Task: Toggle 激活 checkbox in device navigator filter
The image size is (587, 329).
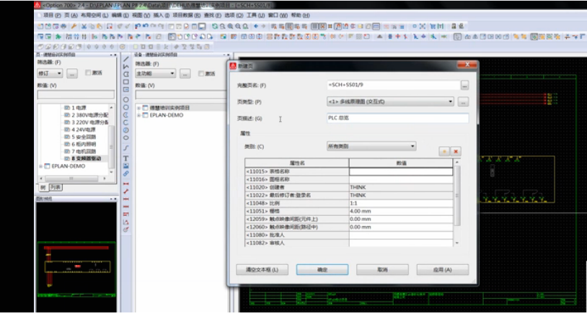Action: 201,73
